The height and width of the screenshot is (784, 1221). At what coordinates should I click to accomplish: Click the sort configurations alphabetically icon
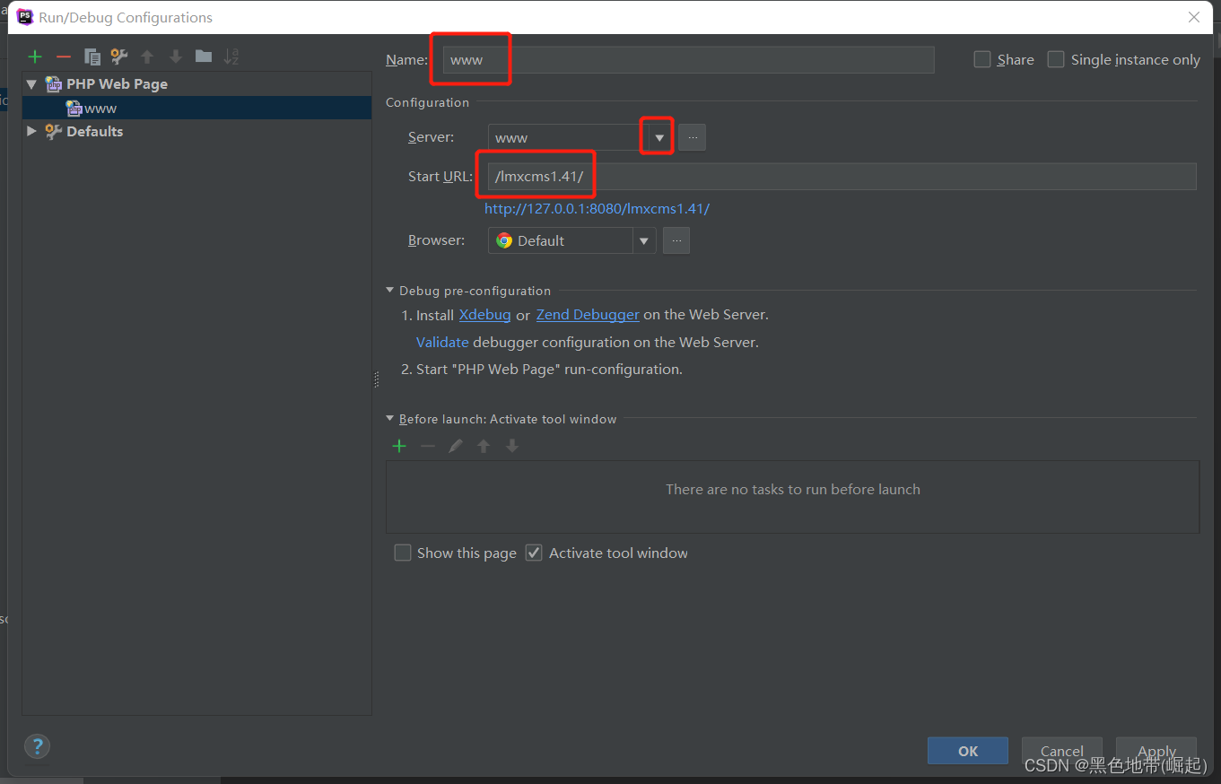231,57
